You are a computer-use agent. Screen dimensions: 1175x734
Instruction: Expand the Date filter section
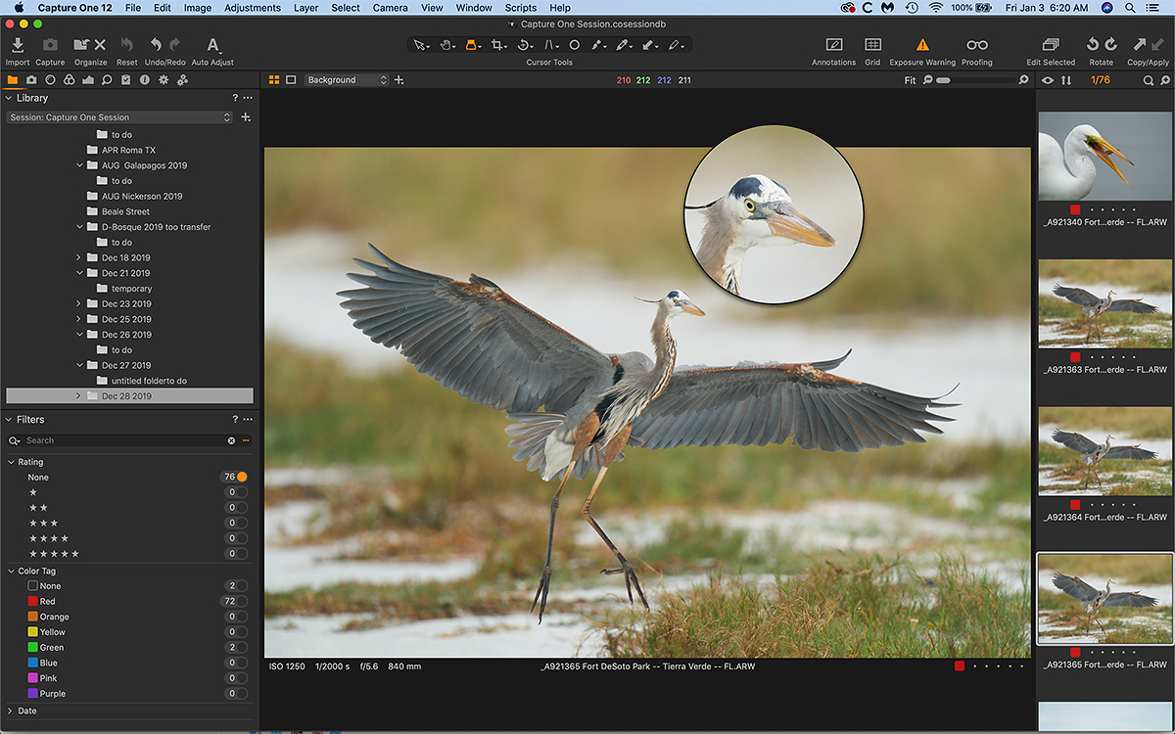10,711
